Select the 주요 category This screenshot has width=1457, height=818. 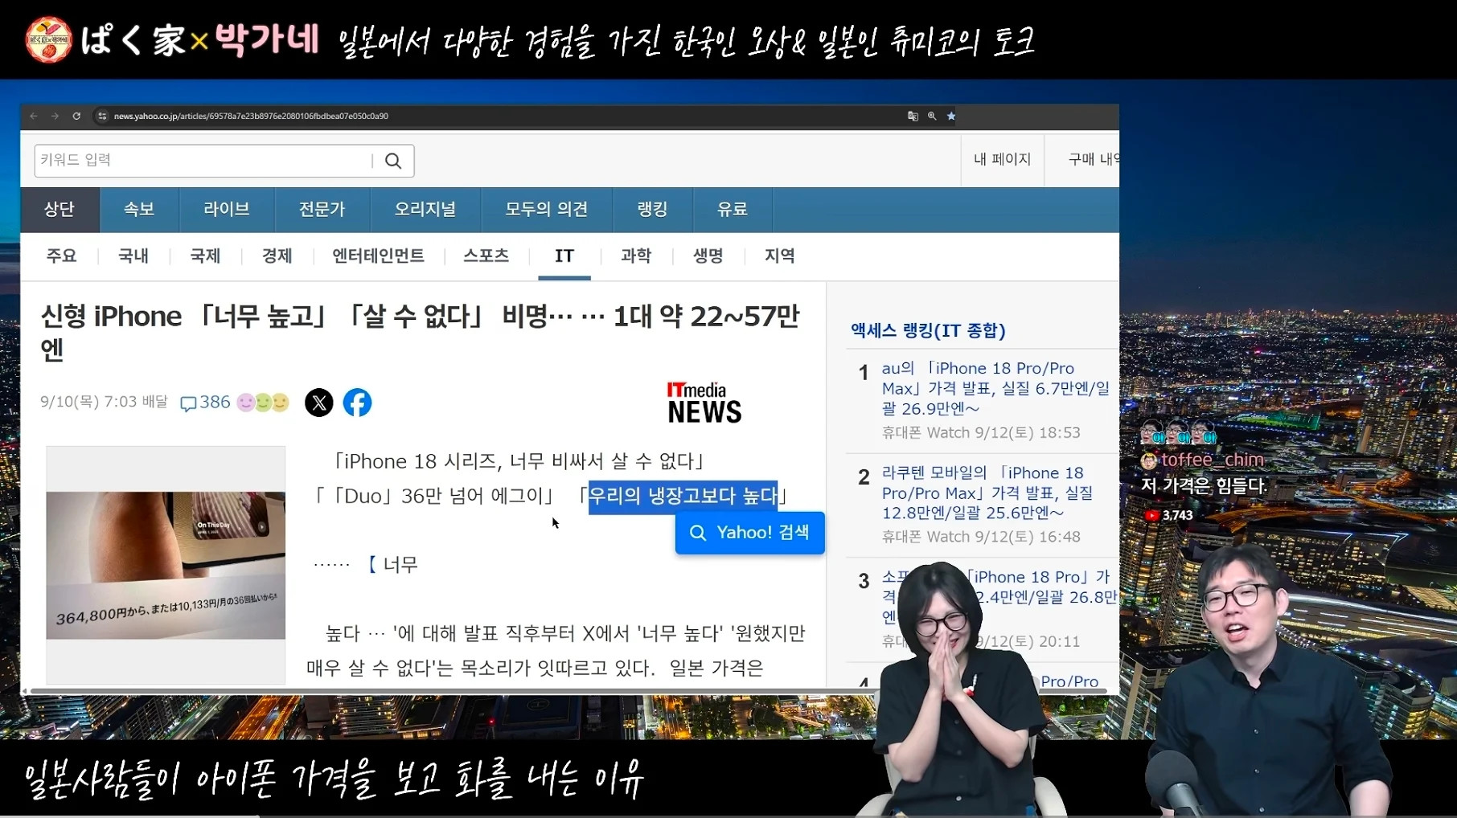[x=61, y=256]
